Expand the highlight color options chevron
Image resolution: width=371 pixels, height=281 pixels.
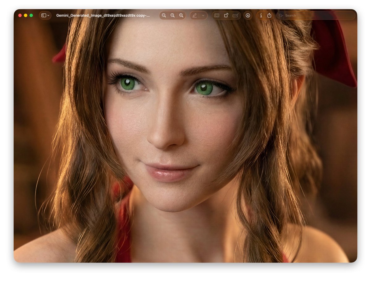(x=203, y=15)
